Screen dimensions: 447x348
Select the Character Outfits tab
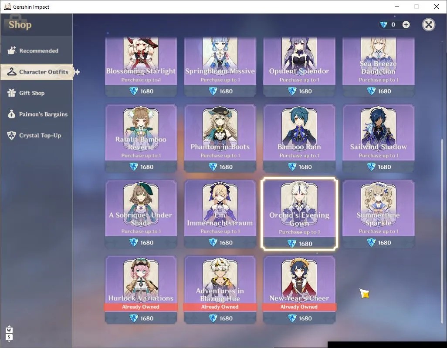click(37, 72)
